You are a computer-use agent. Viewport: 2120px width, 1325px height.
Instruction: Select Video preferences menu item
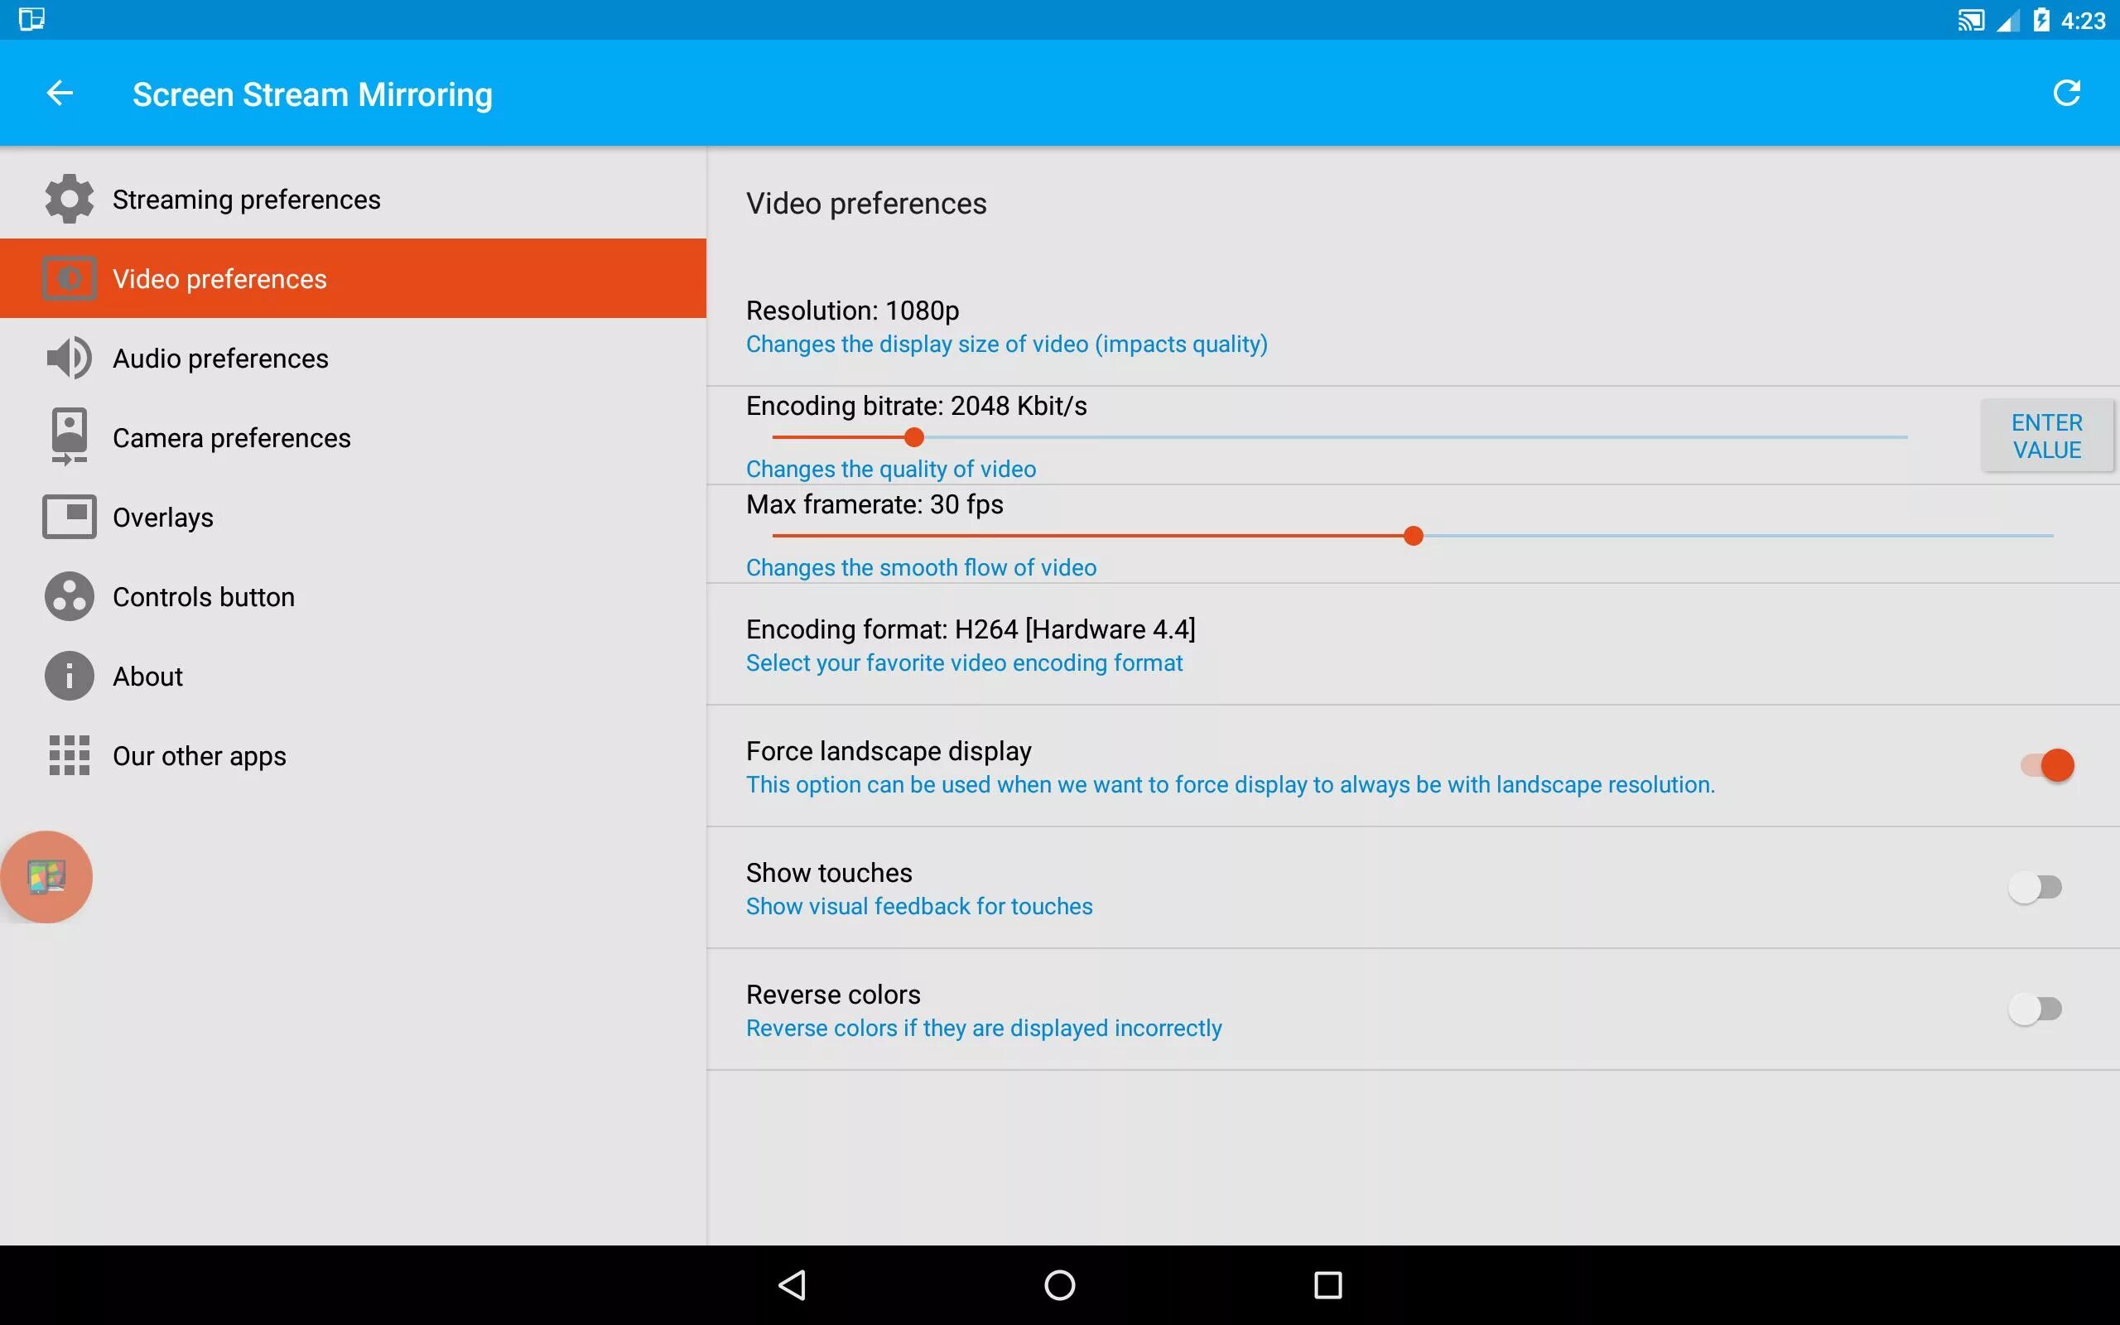pos(219,279)
